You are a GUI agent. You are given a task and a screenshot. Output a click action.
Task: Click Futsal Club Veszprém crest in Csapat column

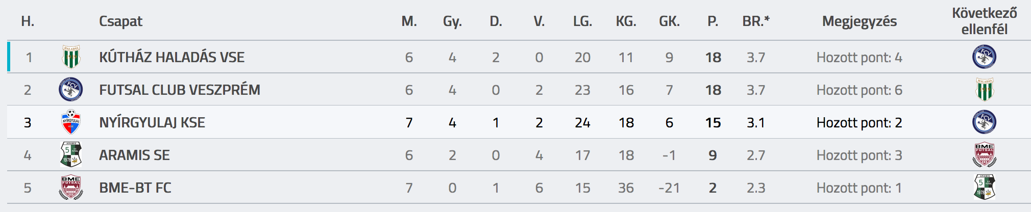(x=71, y=90)
